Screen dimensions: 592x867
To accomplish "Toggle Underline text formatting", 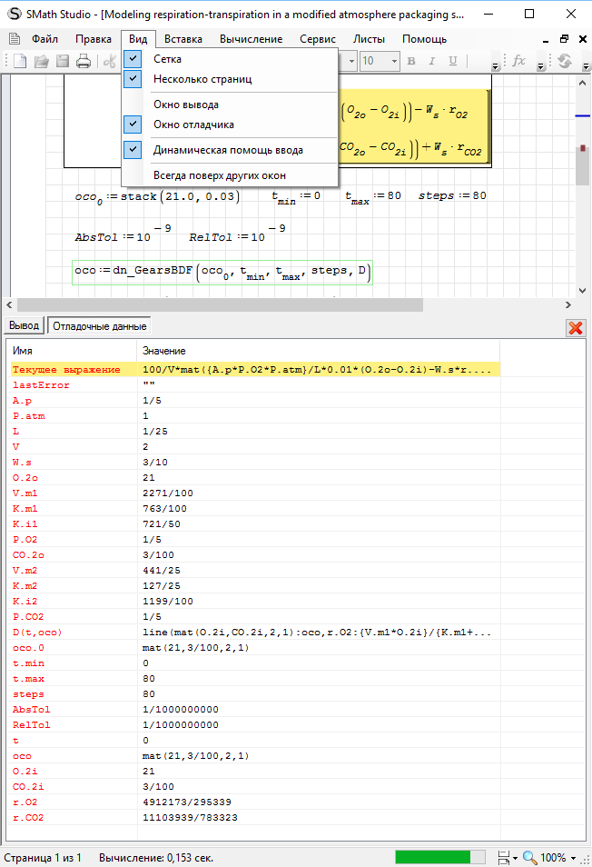I will (452, 61).
